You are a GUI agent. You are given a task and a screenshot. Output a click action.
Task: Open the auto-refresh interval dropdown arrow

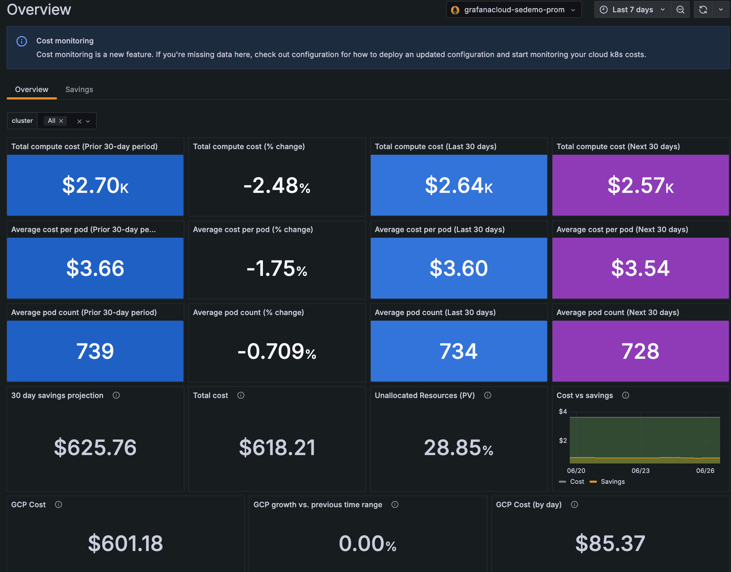(721, 9)
